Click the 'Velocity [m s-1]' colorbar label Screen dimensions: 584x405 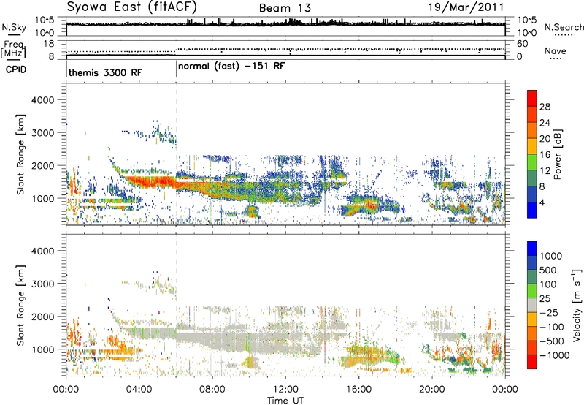pos(577,305)
